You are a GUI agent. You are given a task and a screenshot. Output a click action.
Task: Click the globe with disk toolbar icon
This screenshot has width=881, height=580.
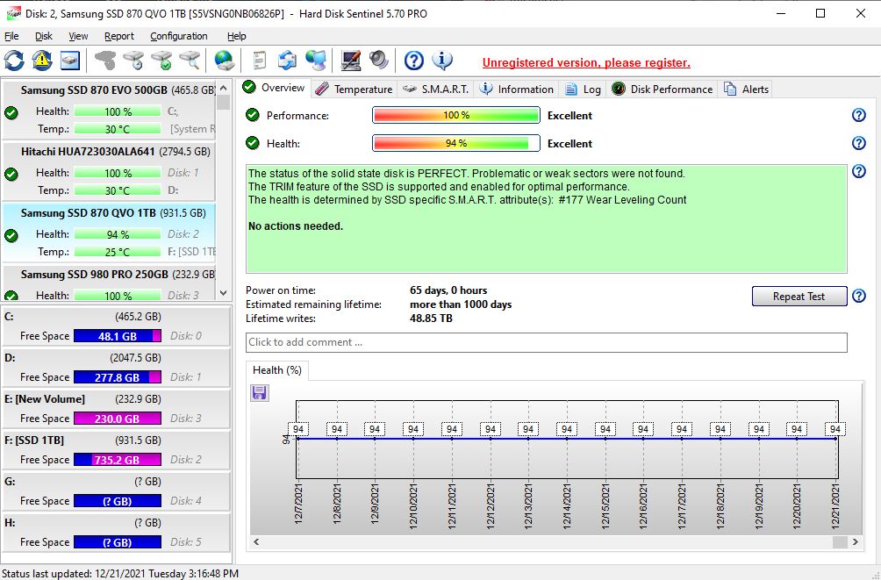point(225,61)
